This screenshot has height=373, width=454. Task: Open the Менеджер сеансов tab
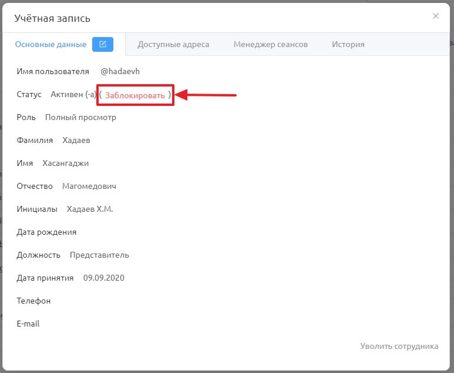270,44
